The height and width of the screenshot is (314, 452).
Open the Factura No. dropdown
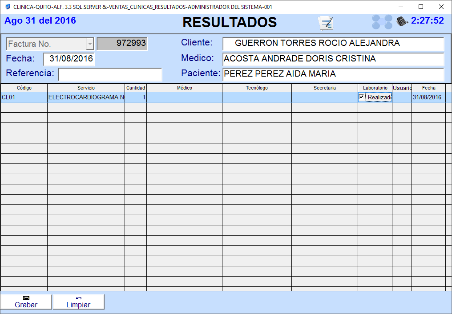90,44
